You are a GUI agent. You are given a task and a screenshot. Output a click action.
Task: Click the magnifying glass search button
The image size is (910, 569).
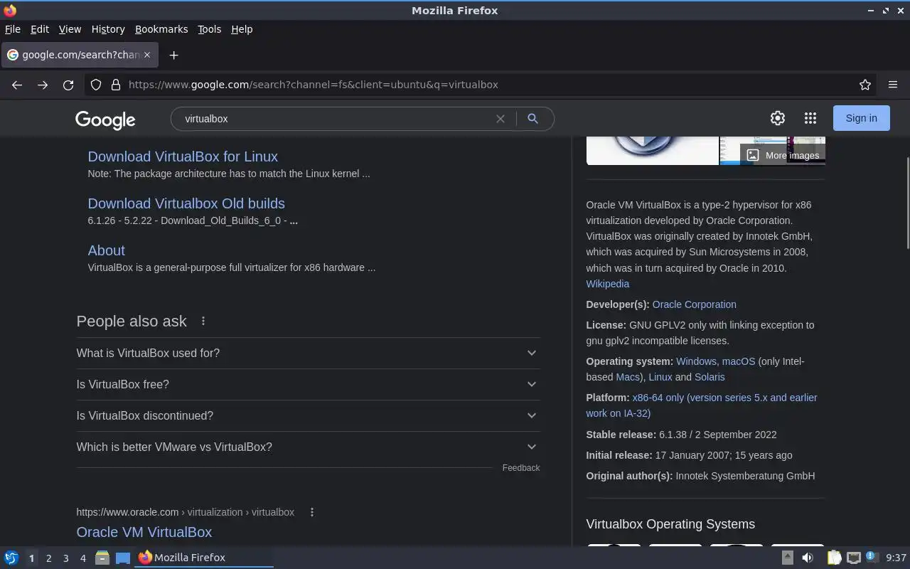tap(532, 119)
